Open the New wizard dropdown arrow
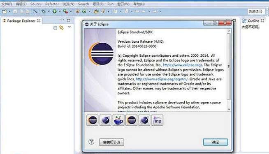 click(x=9, y=11)
